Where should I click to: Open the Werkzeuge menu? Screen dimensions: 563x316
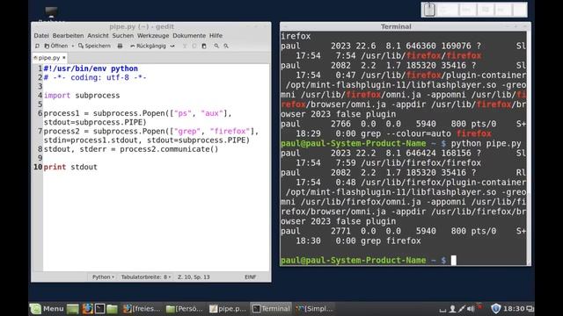pyautogui.click(x=153, y=35)
